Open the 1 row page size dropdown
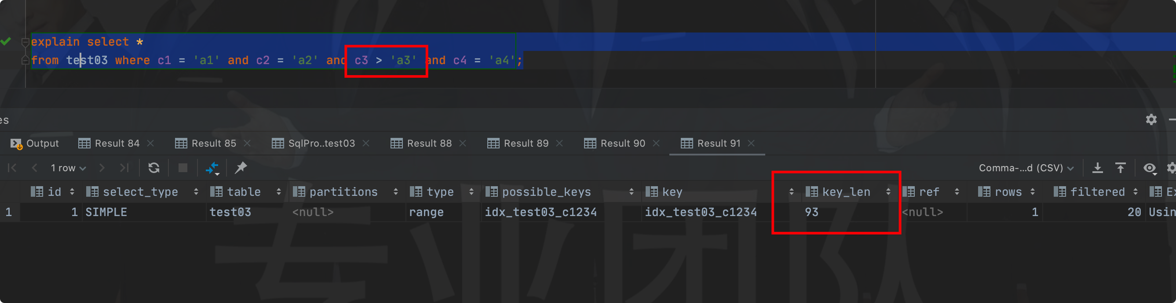1176x303 pixels. (x=68, y=168)
